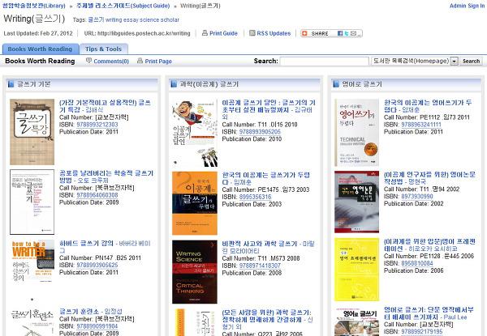Screen dimensions: 487x336
Task: Click the Print Page link
Action: tap(158, 62)
